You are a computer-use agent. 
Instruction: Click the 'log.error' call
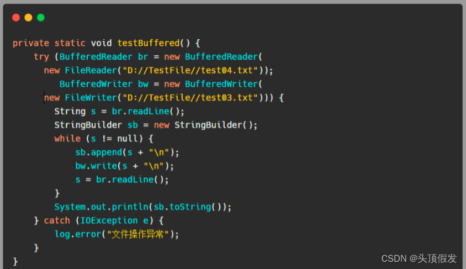click(78, 235)
